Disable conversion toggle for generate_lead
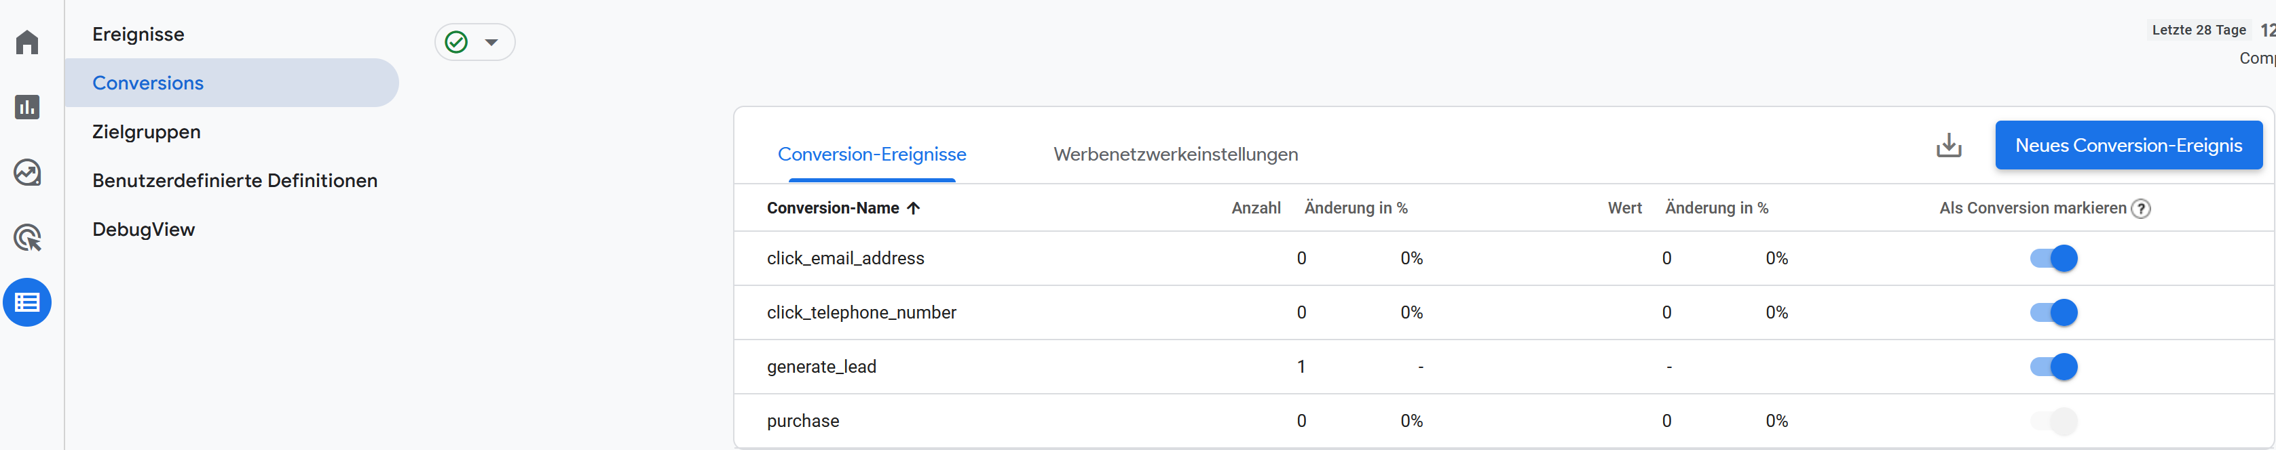This screenshot has height=450, width=2276. pos(2053,366)
